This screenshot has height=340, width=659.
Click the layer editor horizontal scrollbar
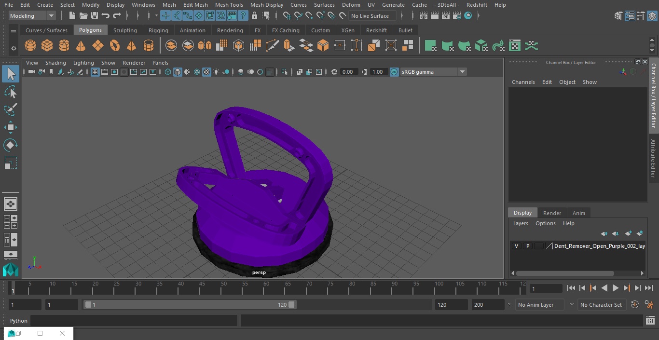[x=565, y=273]
